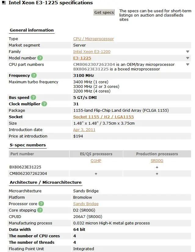Expand the CPU part numbers arrow
The width and height of the screenshot is (195, 252).
[x=188, y=65]
